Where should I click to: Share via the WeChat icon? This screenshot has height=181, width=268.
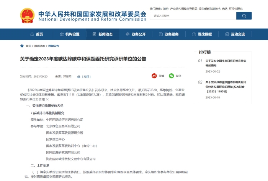[171, 76]
